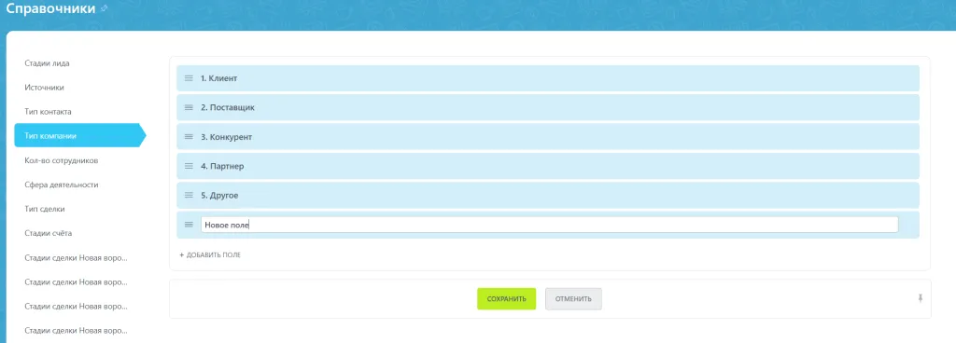This screenshot has width=956, height=343.
Task: Click the drag handle icon beside Партнер
Action: 189,166
